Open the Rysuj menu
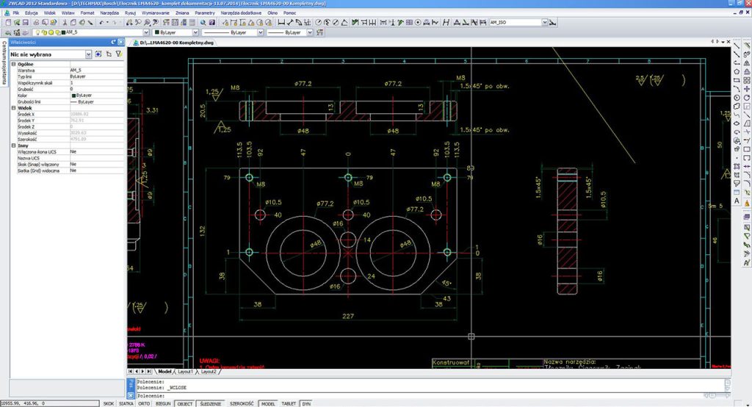This screenshot has height=407, width=752. click(130, 13)
